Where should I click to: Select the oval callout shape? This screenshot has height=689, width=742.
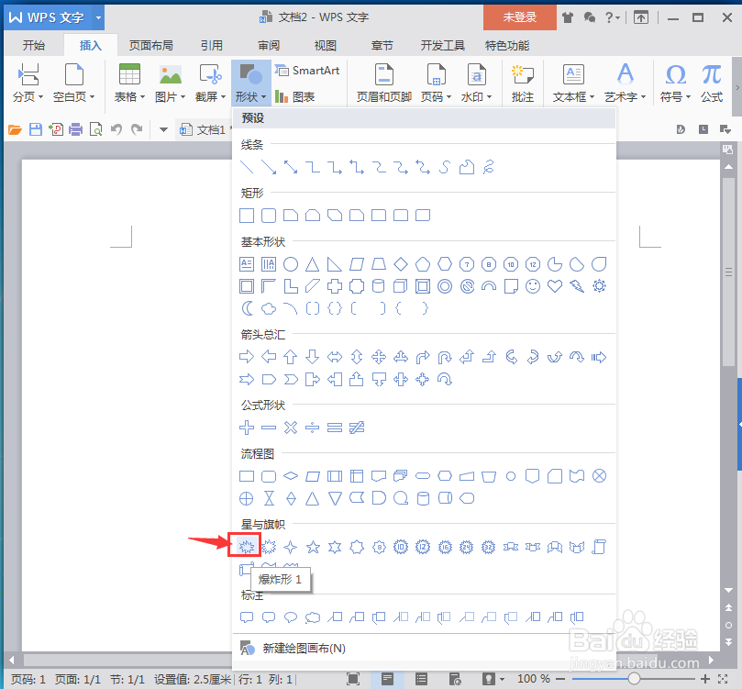click(291, 617)
